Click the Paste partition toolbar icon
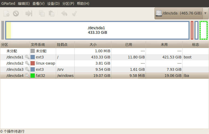Image resolution: width=209 pixels, height=134 pixels. coord(52,13)
